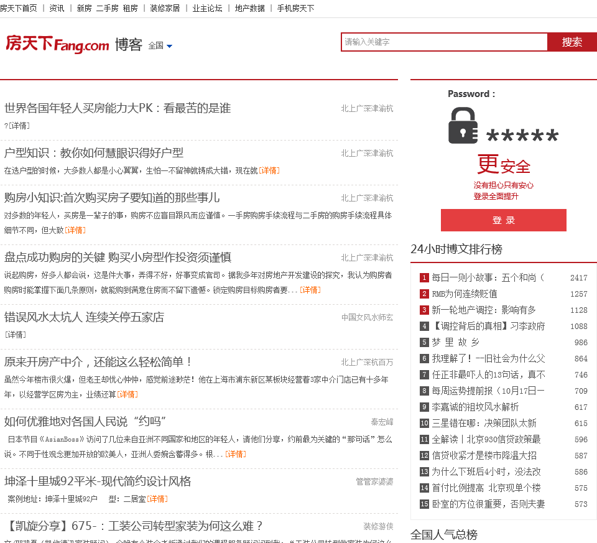Open ranked post 梦 里 故 乡
The image size is (597, 543).
click(x=455, y=342)
